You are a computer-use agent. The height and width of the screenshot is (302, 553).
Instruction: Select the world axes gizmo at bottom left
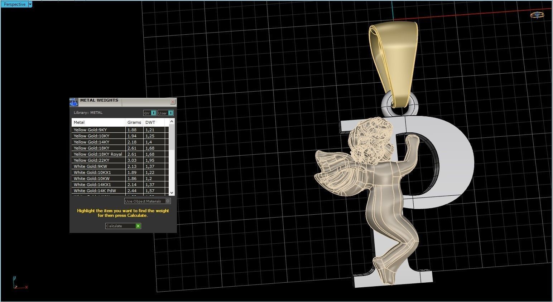click(20, 284)
